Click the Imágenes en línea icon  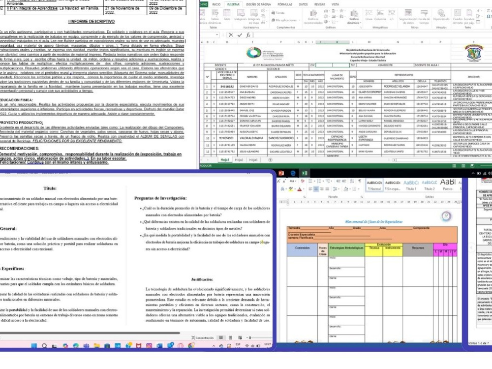click(x=254, y=17)
